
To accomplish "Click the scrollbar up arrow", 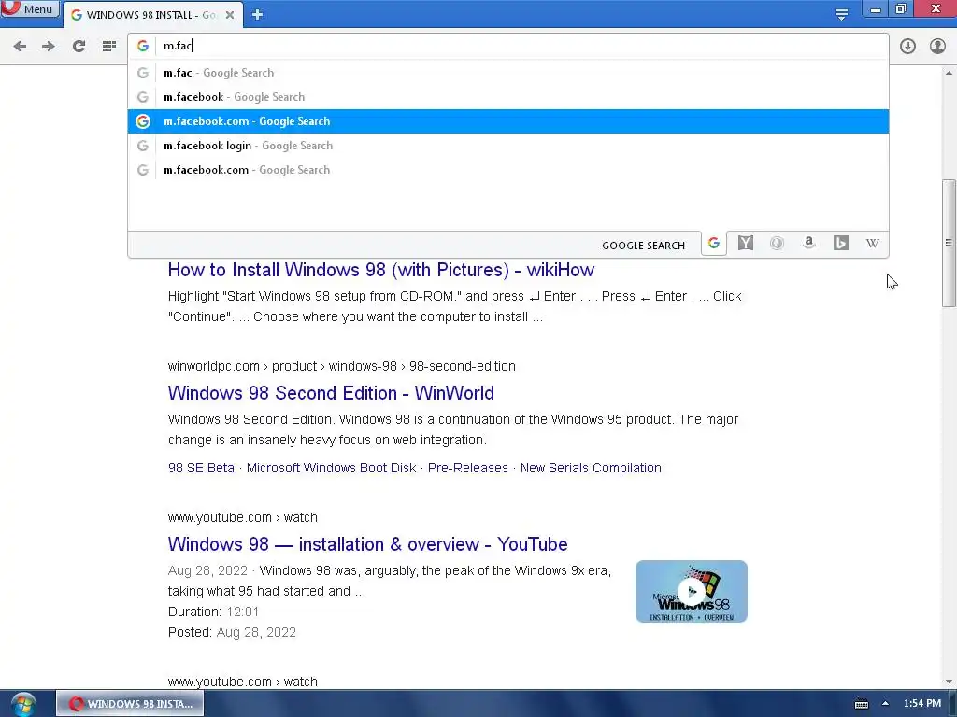I will (x=949, y=73).
